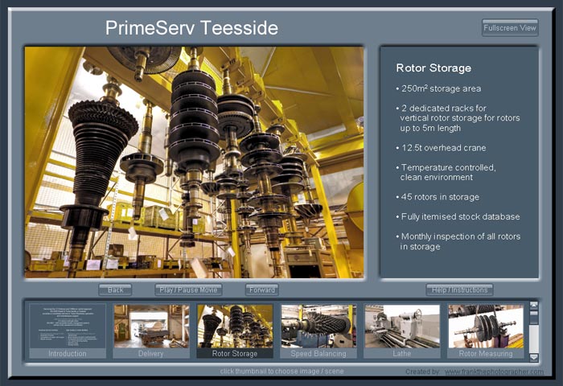This screenshot has height=386, width=563.
Task: Select the Introduction thumbnail
Action: pos(68,331)
